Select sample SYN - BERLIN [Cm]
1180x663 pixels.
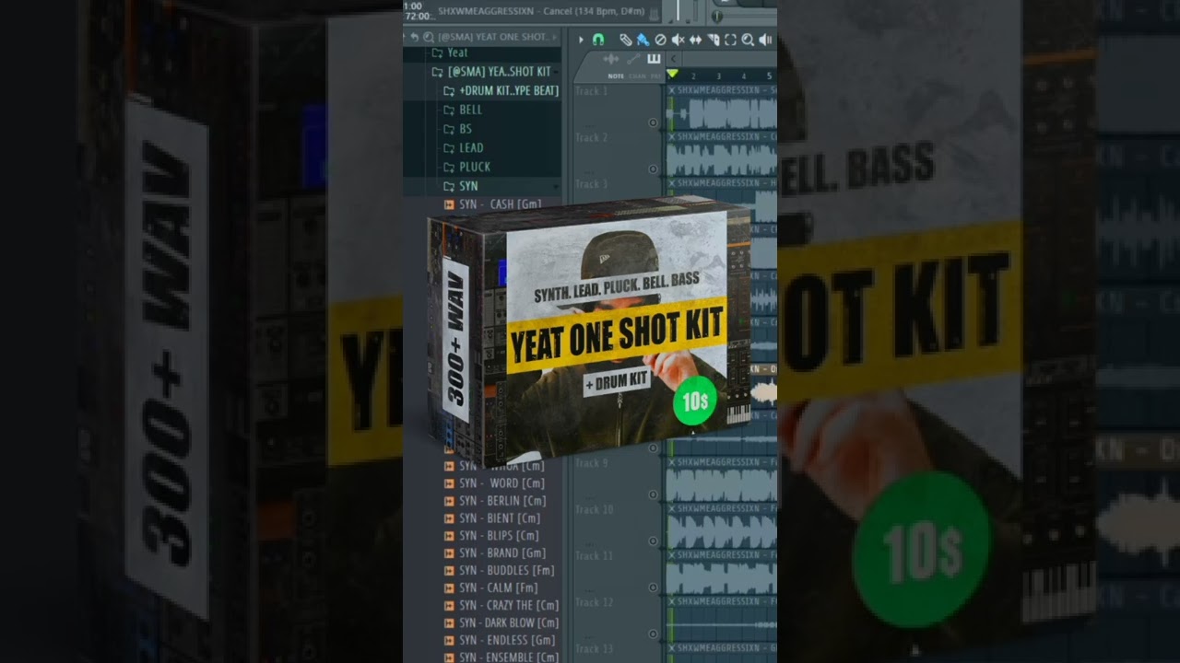tap(495, 501)
